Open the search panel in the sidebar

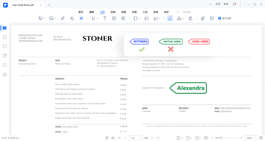click(5, 65)
